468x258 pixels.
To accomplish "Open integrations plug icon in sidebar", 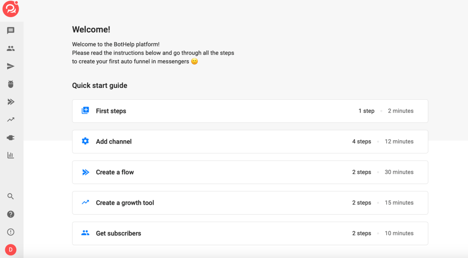I will [x=11, y=138].
